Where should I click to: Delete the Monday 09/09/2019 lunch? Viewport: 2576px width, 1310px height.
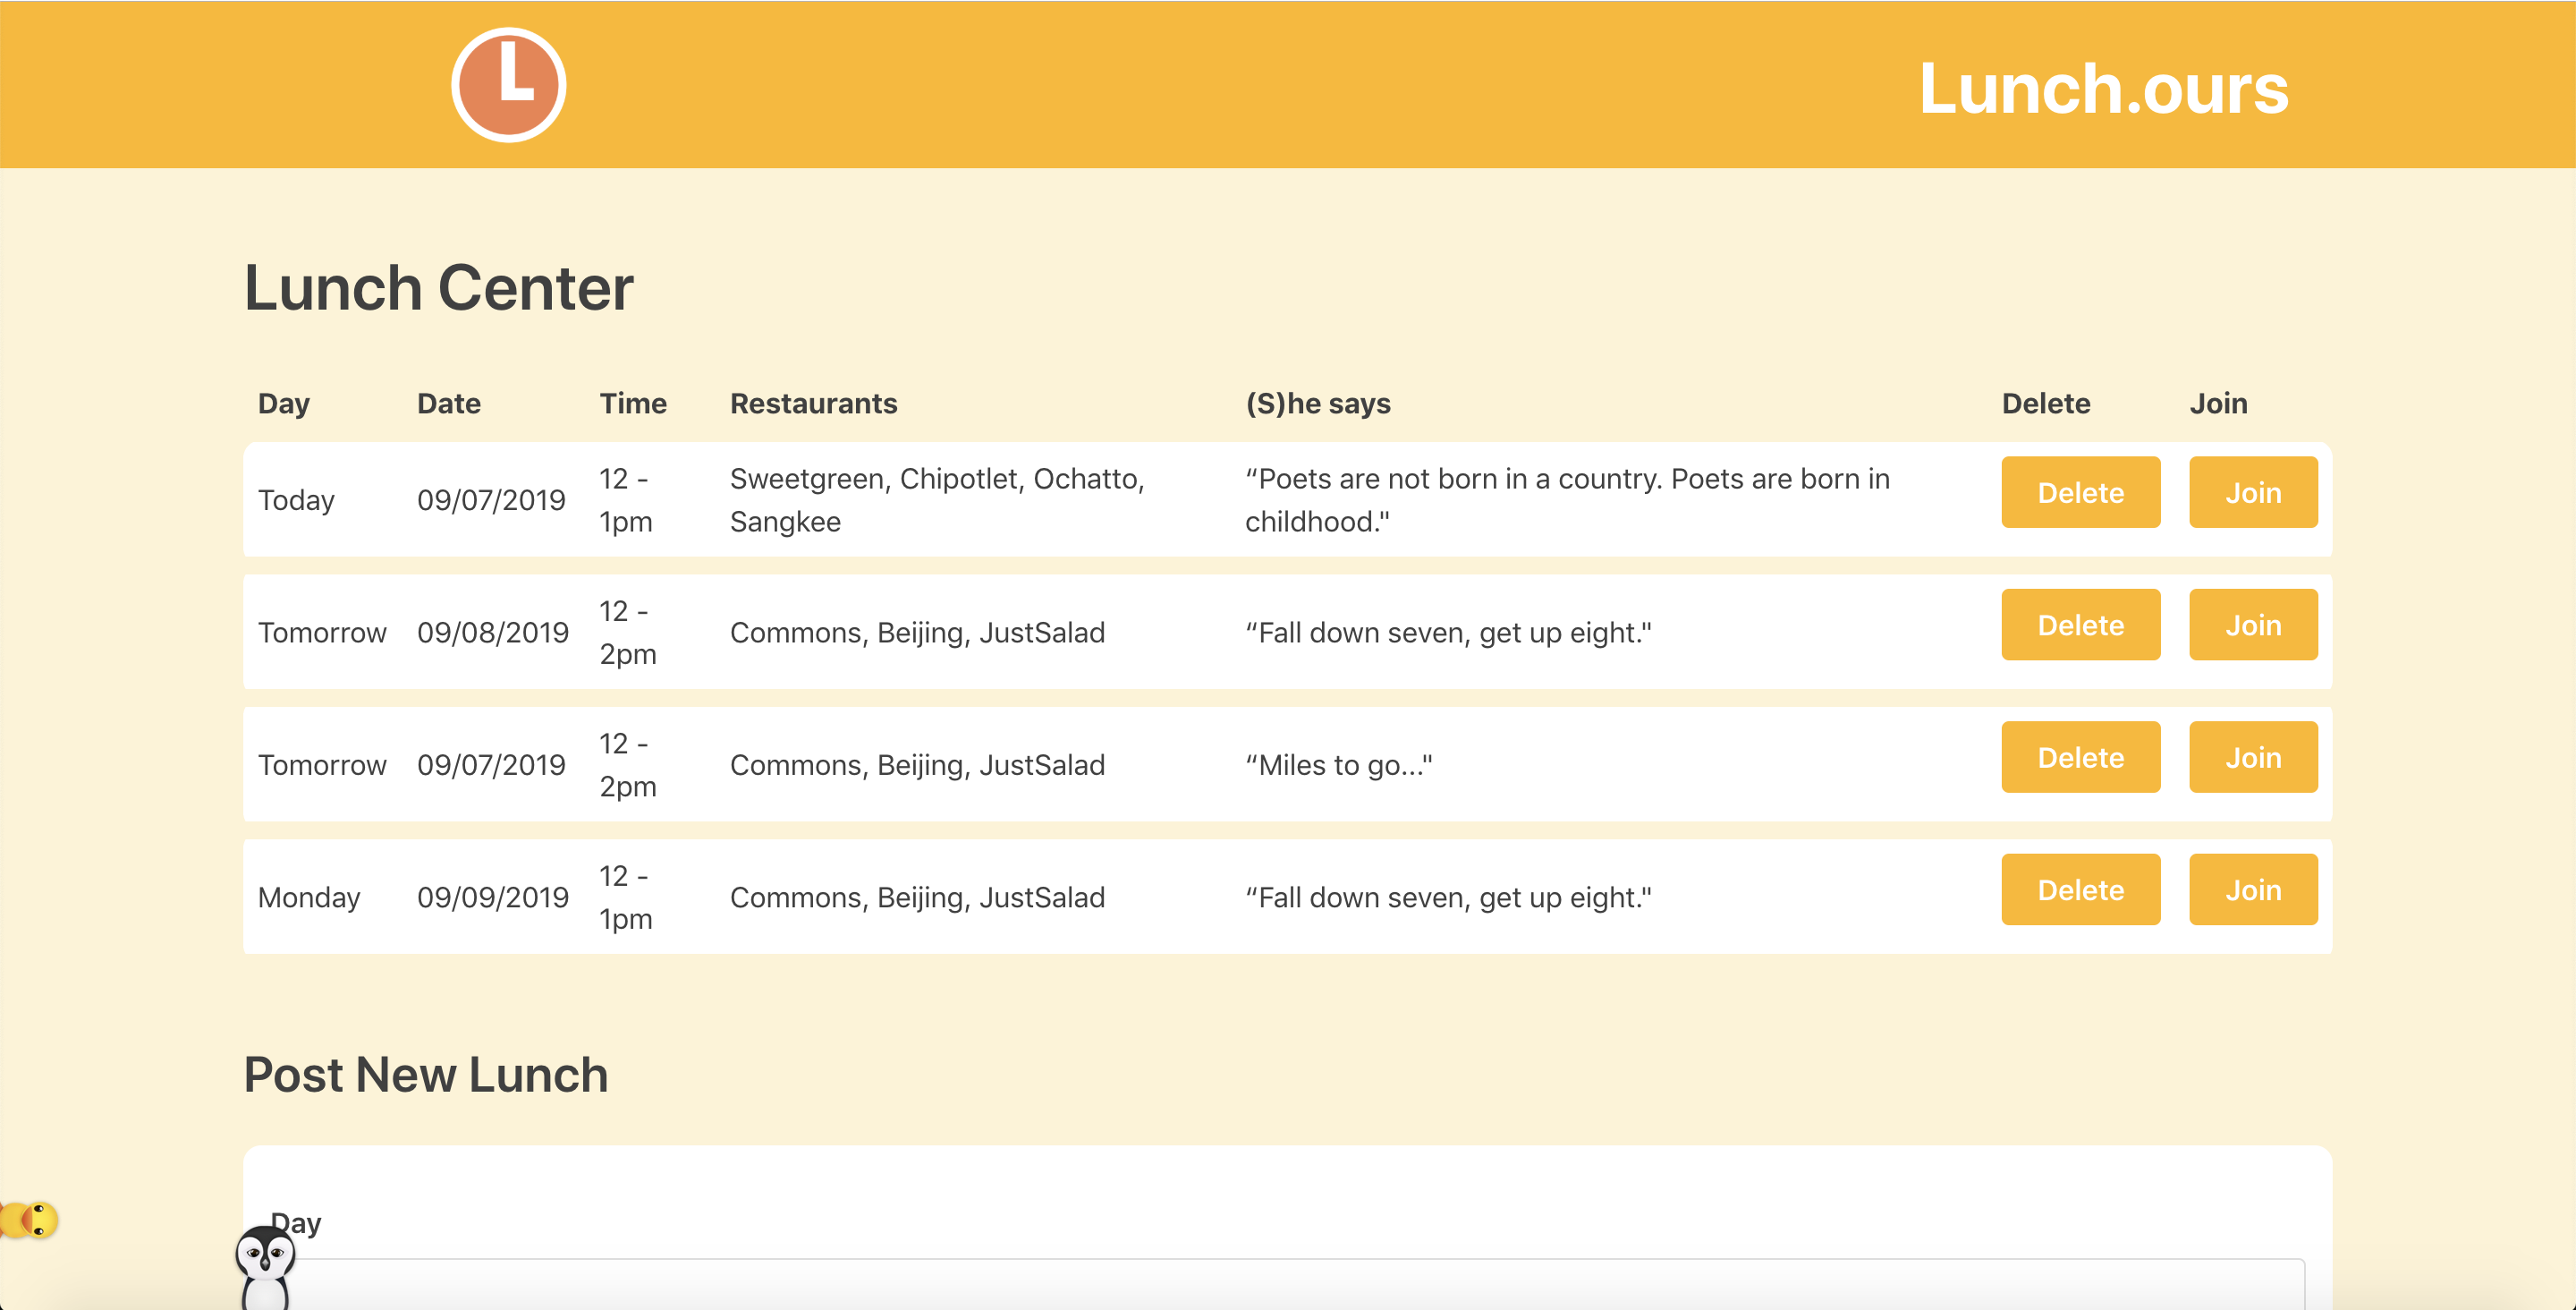[x=2080, y=889]
